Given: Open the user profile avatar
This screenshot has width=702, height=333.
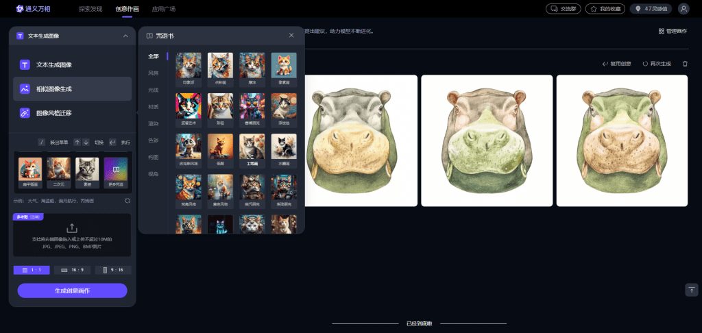Looking at the screenshot, I should pyautogui.click(x=683, y=8).
